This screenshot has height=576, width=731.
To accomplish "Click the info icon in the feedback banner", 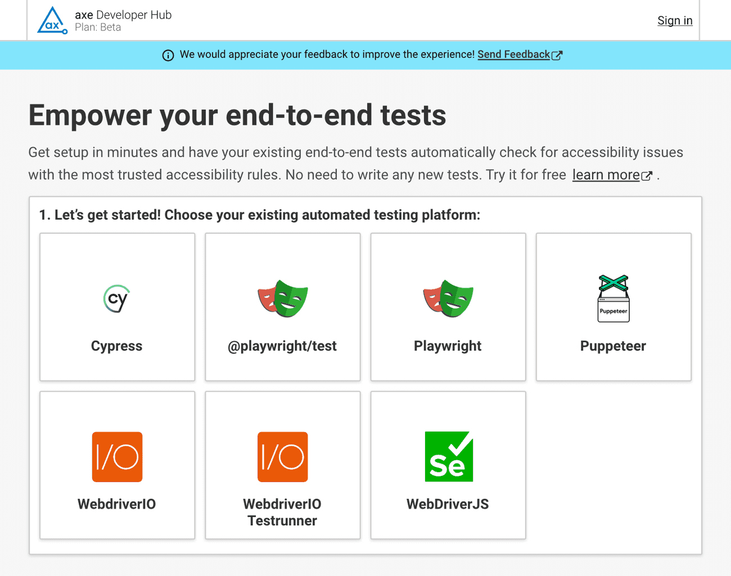I will (x=168, y=55).
